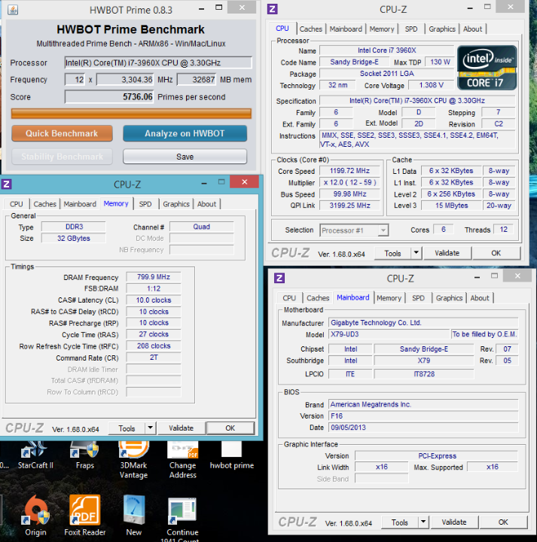Screen dimensions: 537x542
Task: Open Graphics tab in CPU window
Action: 442,29
